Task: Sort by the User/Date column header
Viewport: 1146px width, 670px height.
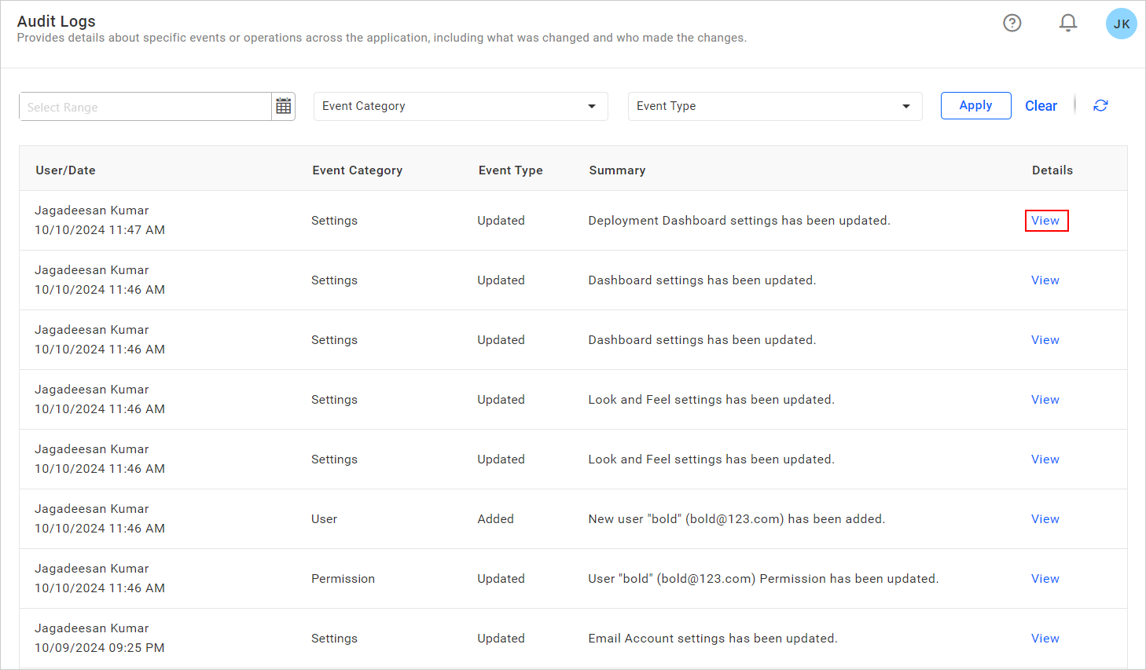Action: point(65,170)
